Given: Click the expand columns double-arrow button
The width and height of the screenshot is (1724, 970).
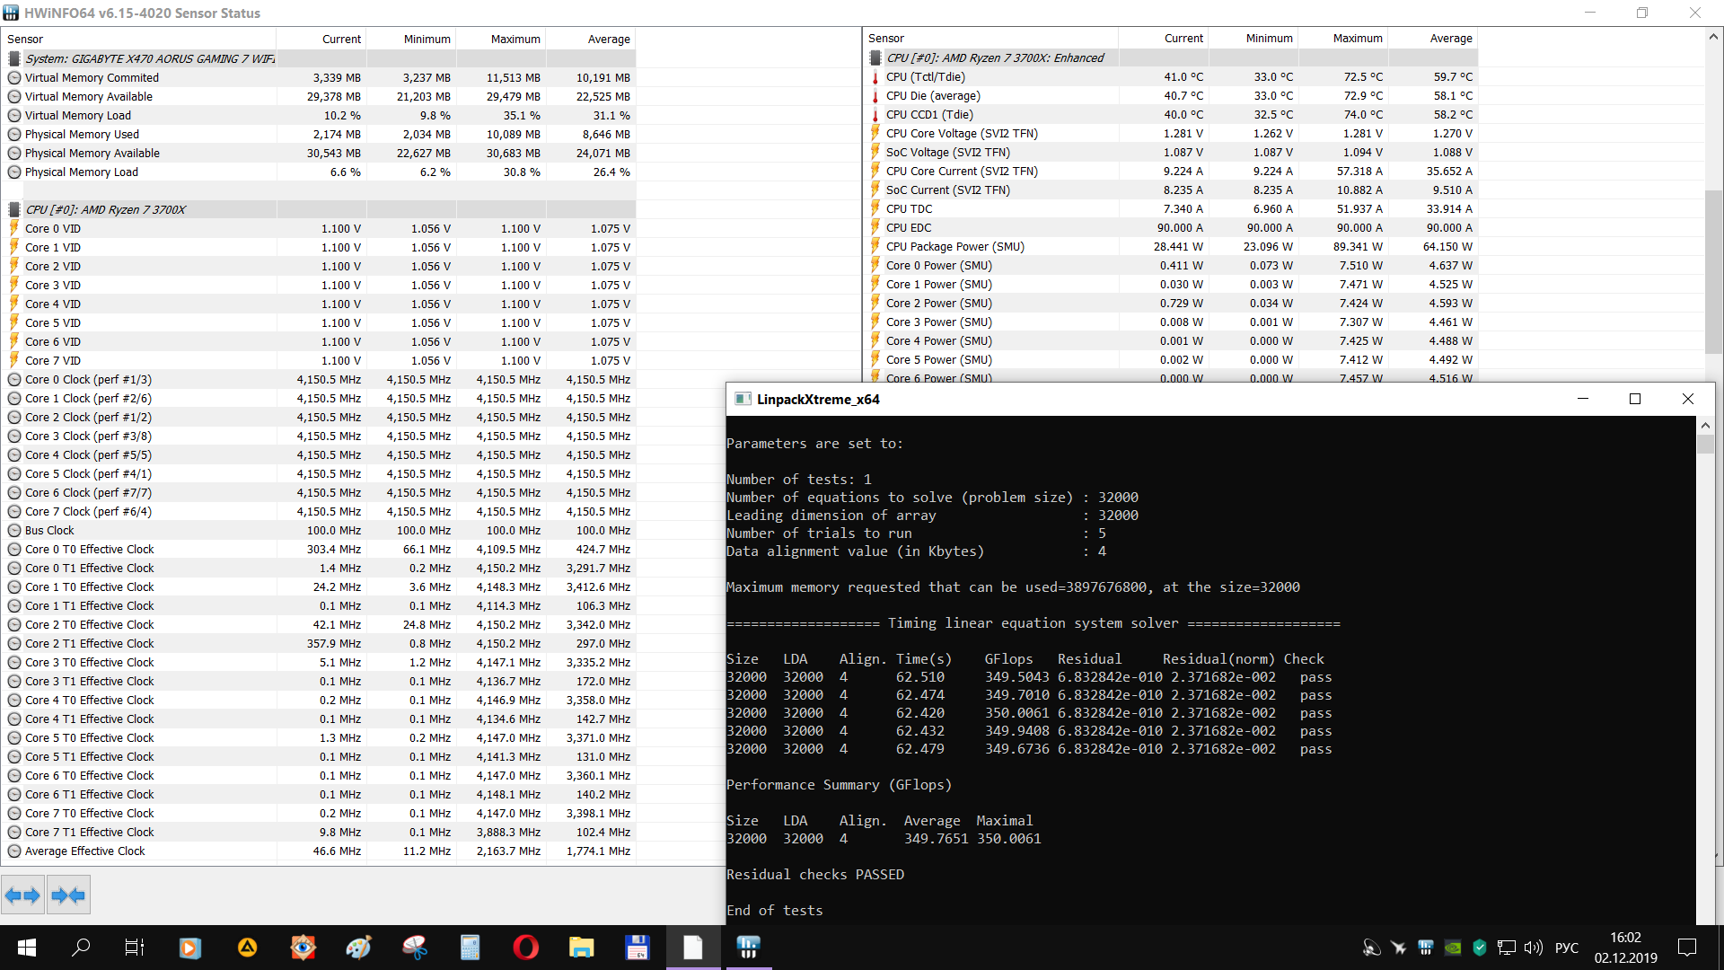Looking at the screenshot, I should click(22, 895).
